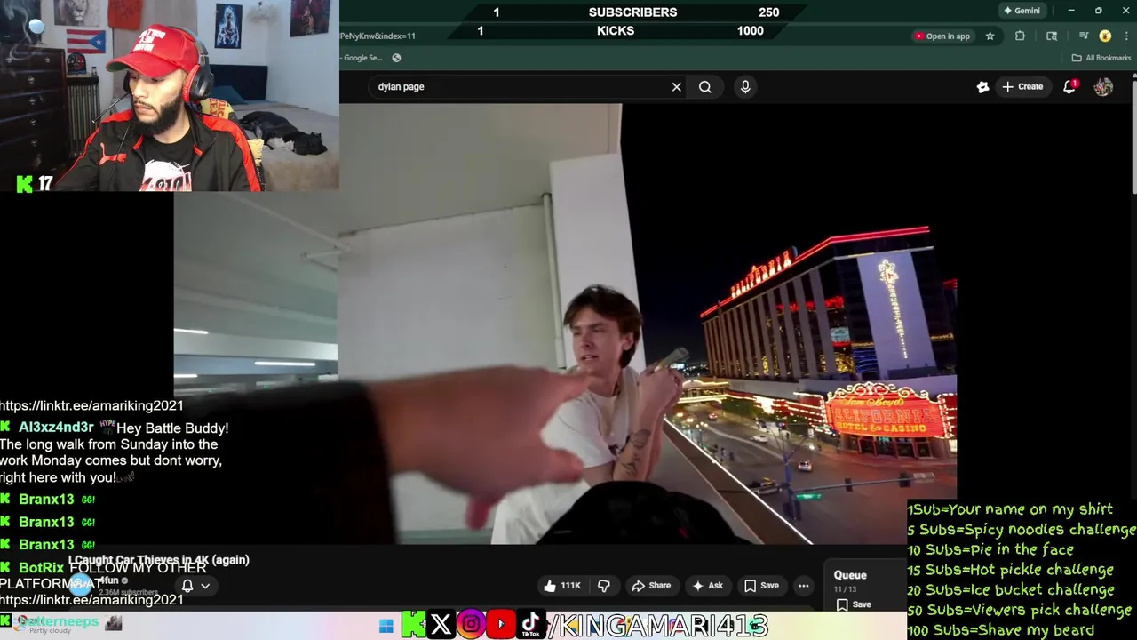
Task: Click the Create button
Action: point(1022,86)
